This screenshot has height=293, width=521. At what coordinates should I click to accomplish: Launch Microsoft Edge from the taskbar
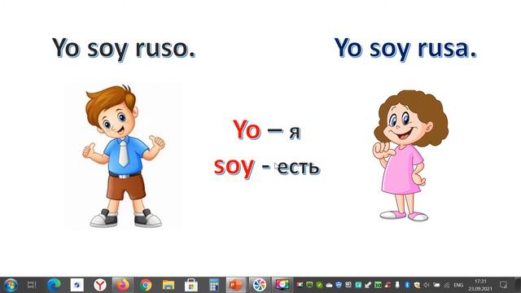[55, 285]
